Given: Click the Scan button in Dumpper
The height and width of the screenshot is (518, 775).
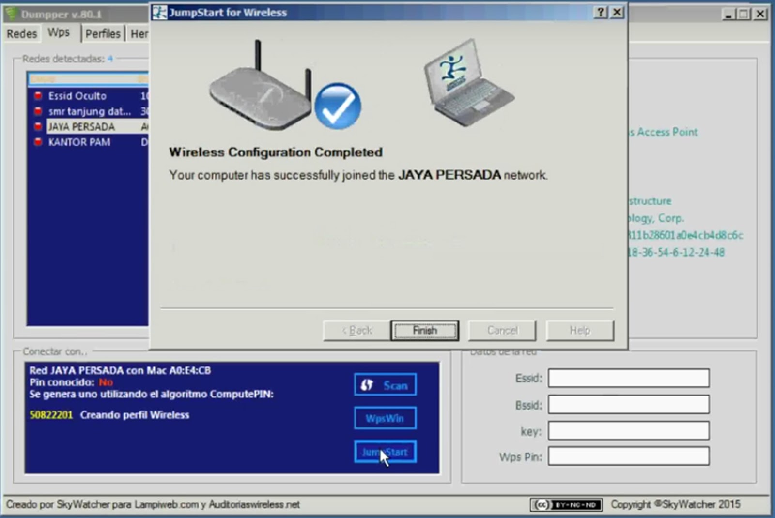Looking at the screenshot, I should 385,385.
